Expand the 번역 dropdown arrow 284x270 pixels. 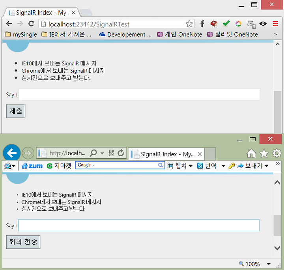click(x=223, y=166)
